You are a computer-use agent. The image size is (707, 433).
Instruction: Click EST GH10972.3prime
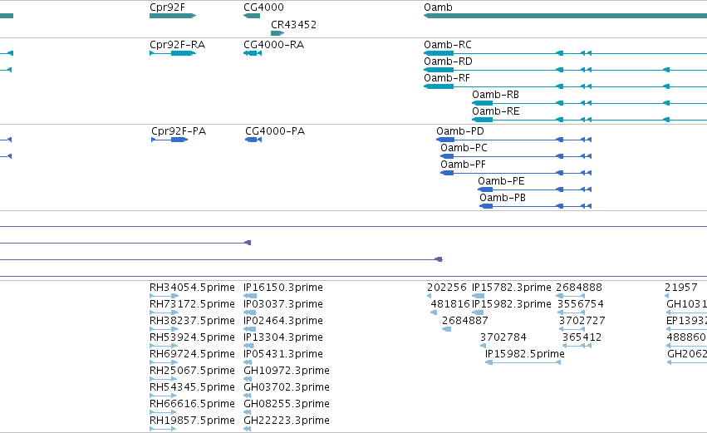(x=247, y=379)
